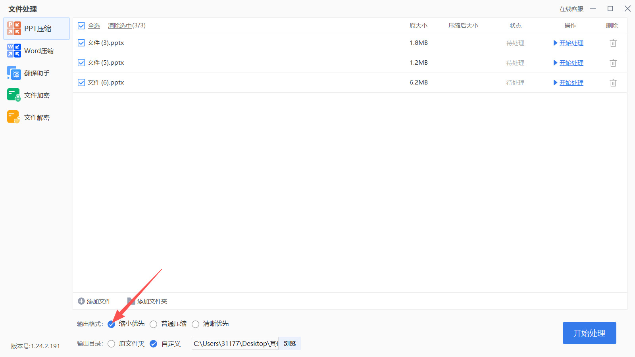The height and width of the screenshot is (357, 635).
Task: Click 开始处理 link for 文件 (6).pptx
Action: (x=571, y=83)
